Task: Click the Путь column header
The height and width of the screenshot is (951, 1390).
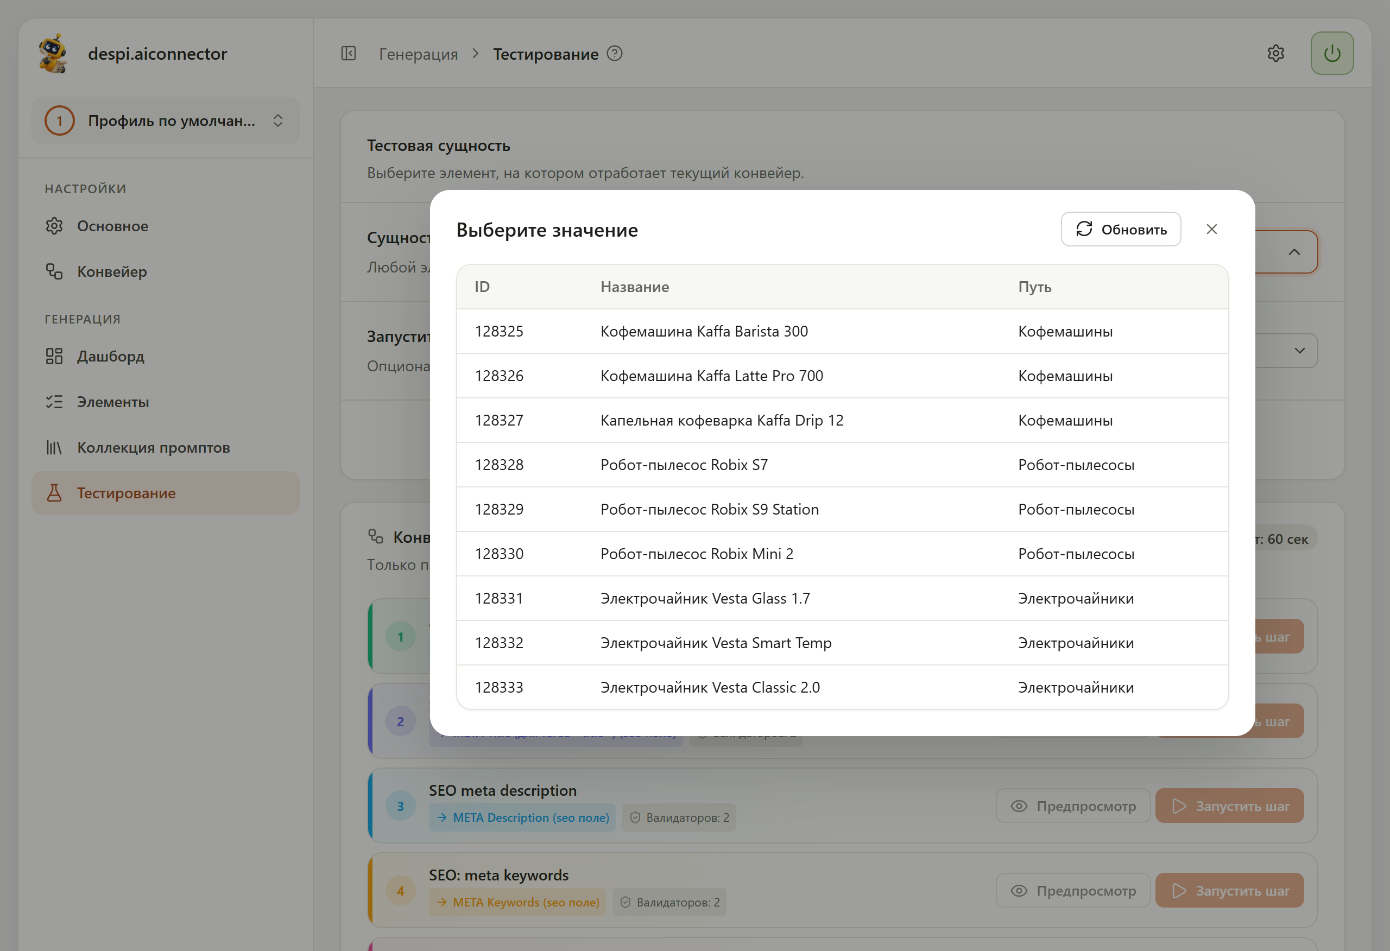Action: [1035, 287]
